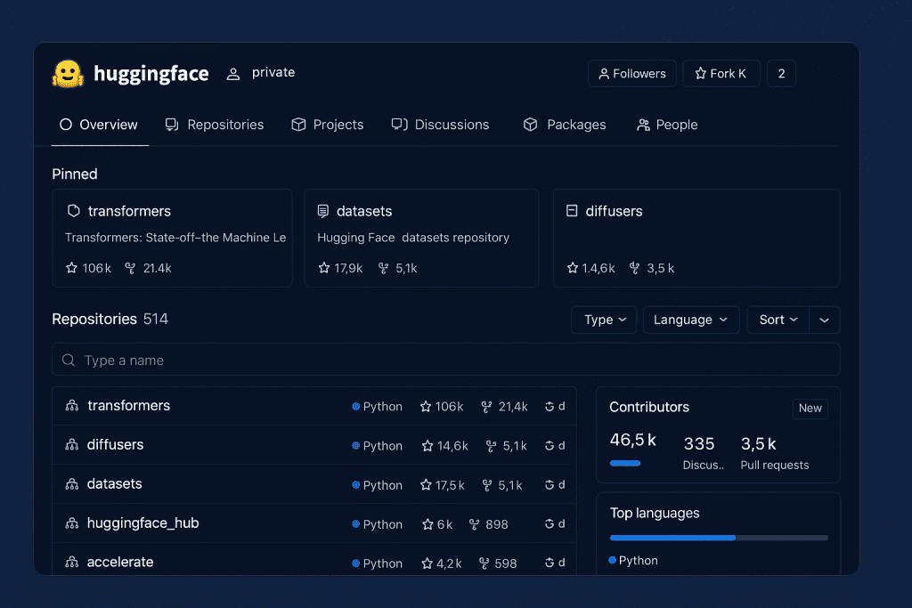Image resolution: width=912 pixels, height=608 pixels.
Task: Click the blue bar under 46,5 k
Action: pos(625,463)
